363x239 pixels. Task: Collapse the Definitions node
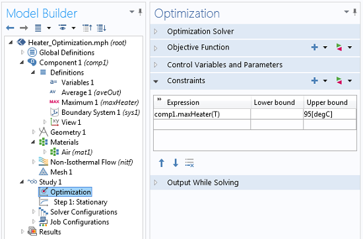[x=33, y=72]
